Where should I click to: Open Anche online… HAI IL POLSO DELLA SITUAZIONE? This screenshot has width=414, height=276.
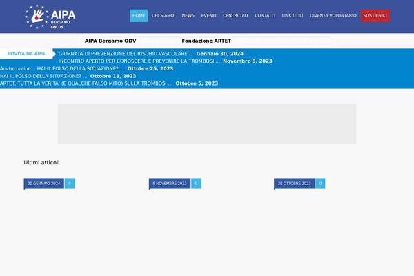[x=62, y=69]
